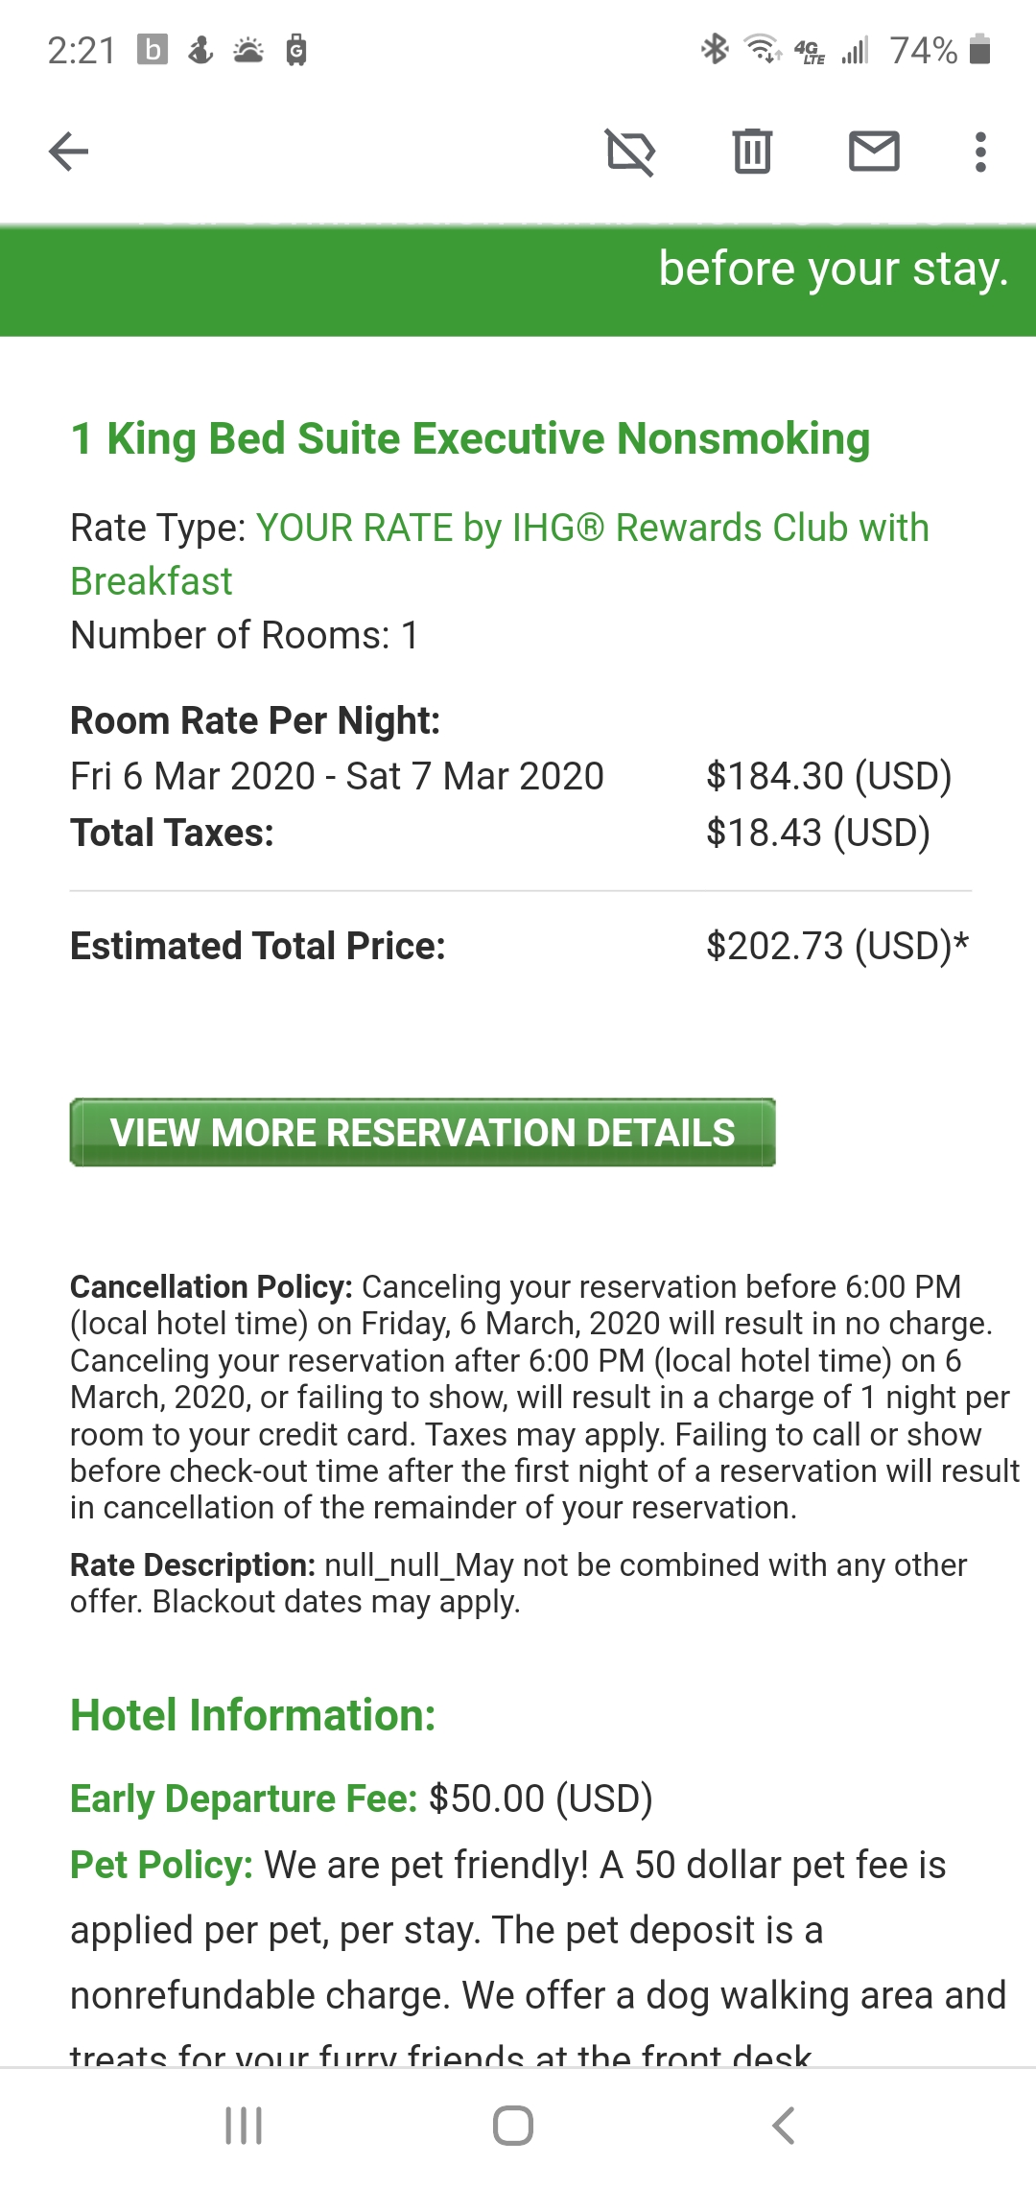Tap the weather notification icon
This screenshot has width=1036, height=2187.
point(248,50)
